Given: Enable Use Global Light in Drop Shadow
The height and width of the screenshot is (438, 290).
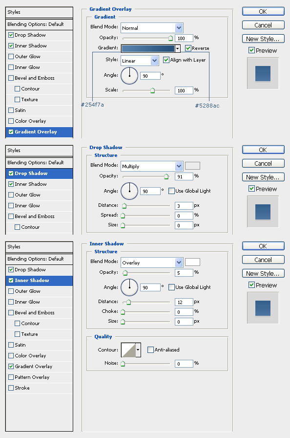Looking at the screenshot, I should tap(171, 191).
